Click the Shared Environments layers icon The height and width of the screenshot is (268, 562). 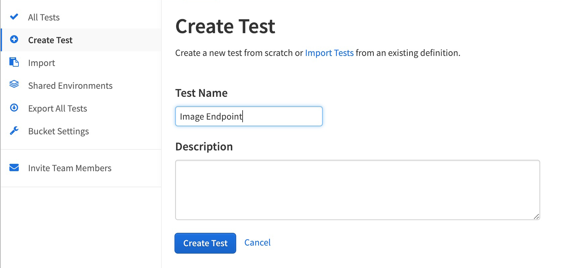click(x=14, y=85)
